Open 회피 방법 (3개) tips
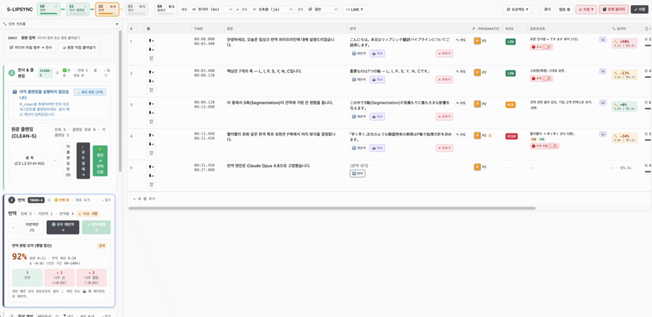 tap(90, 92)
